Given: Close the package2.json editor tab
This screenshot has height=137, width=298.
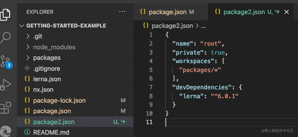Looking at the screenshot, I should coord(286,12).
